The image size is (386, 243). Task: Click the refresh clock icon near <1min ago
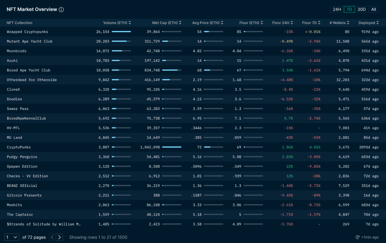click(x=357, y=237)
